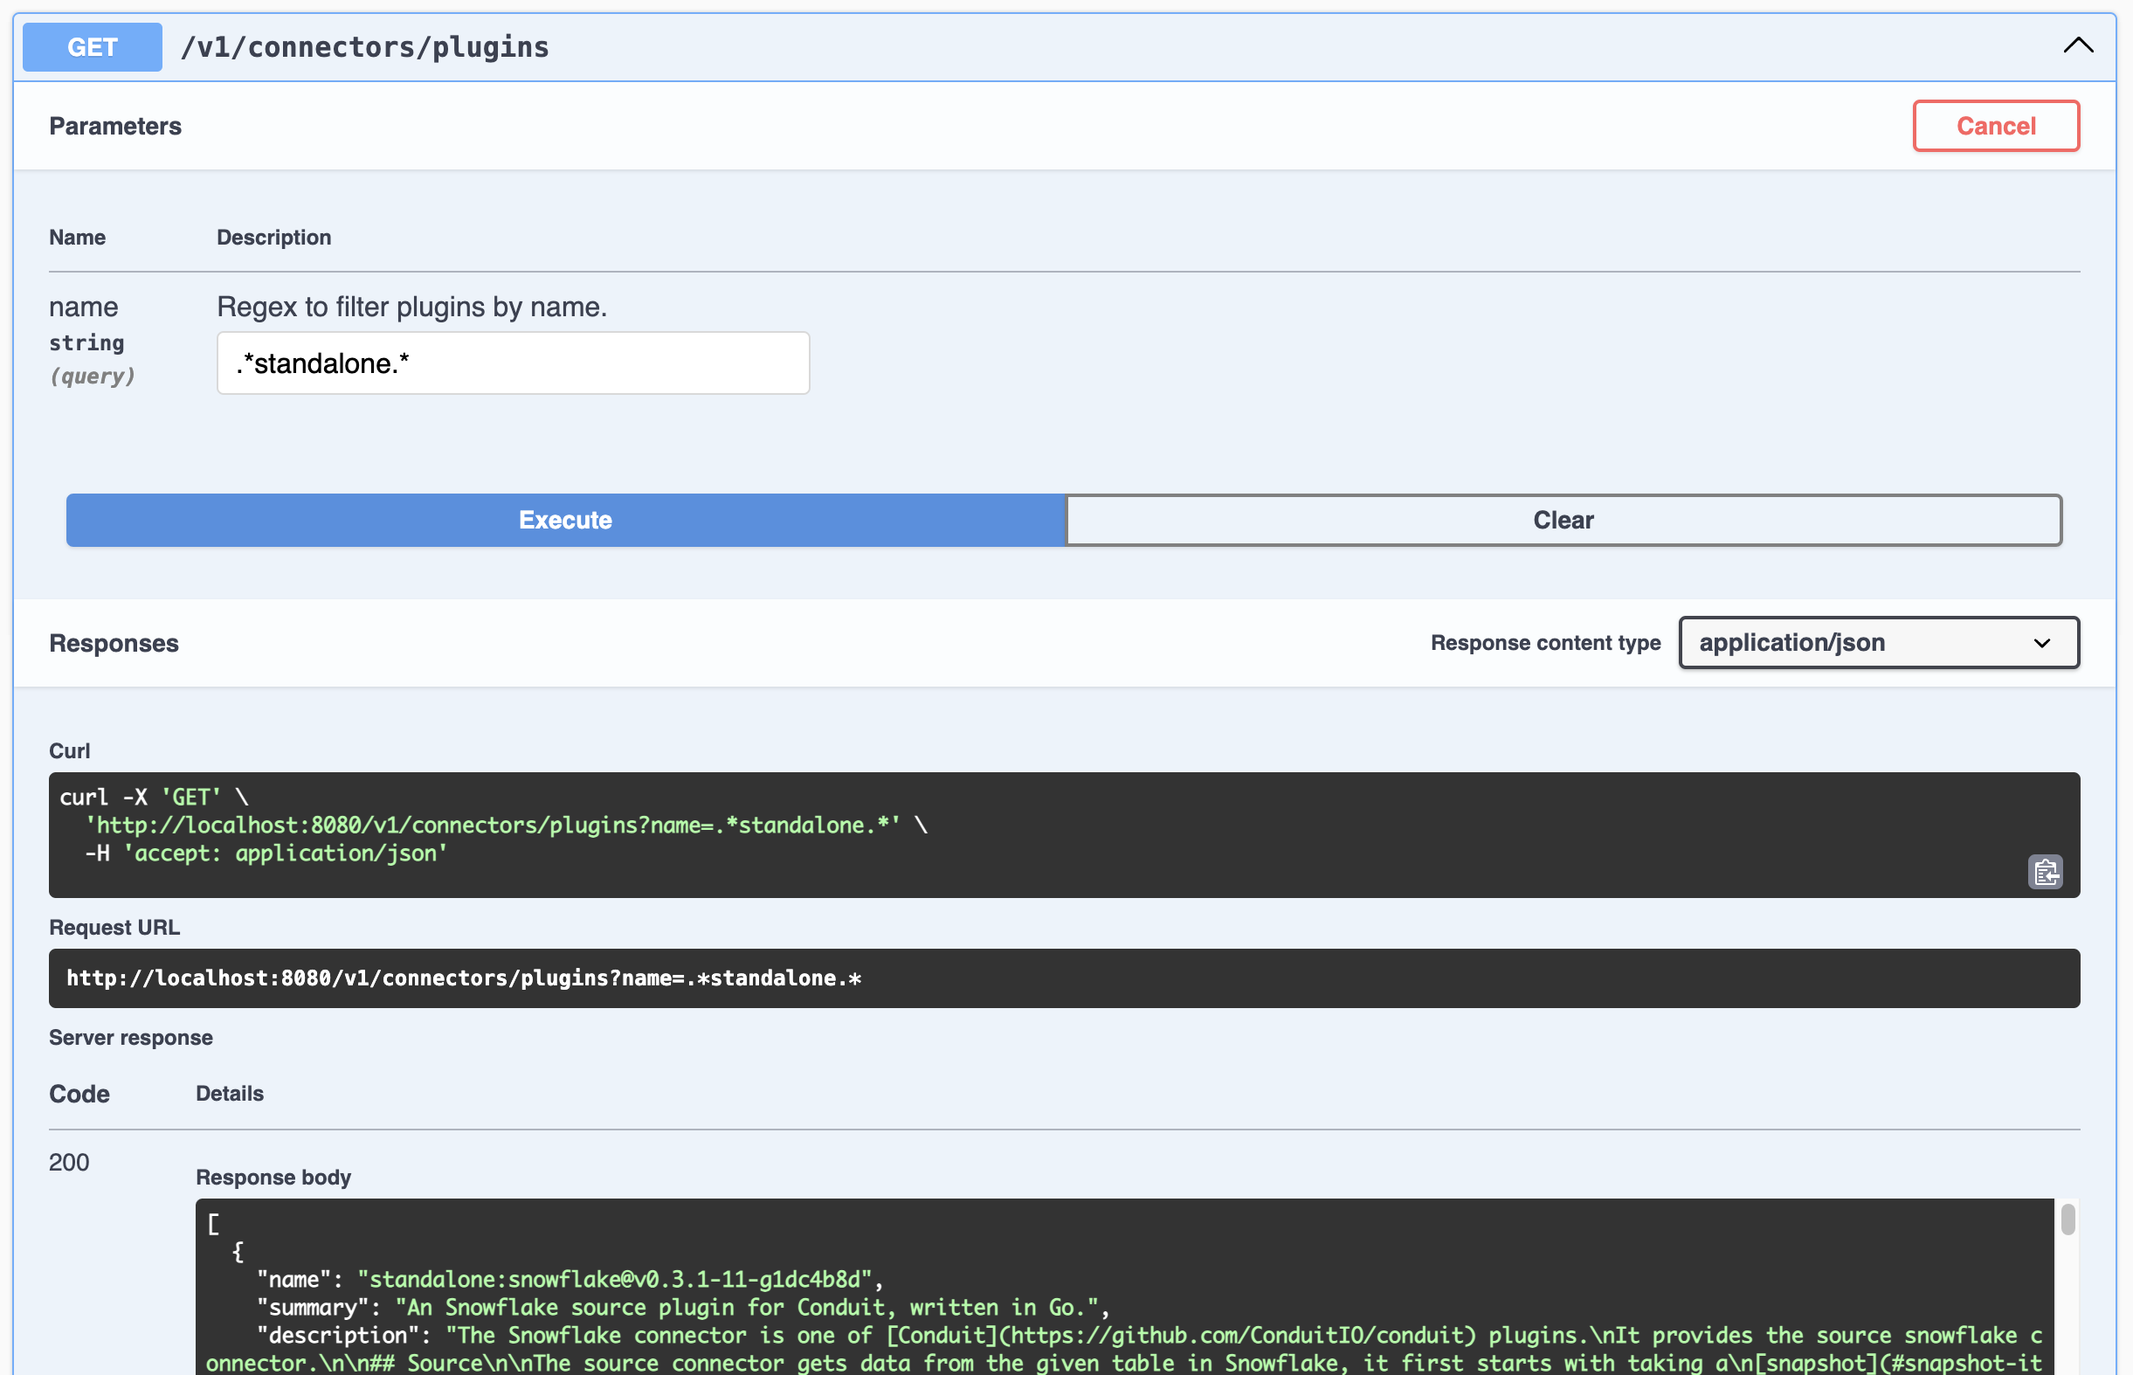Select the Request URL text
The width and height of the screenshot is (2133, 1375).
(463, 978)
